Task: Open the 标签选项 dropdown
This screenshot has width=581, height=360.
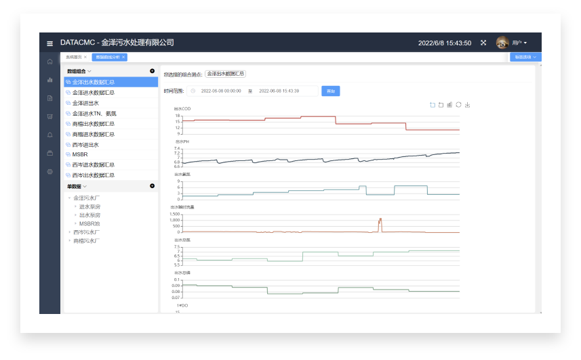Action: click(x=525, y=57)
